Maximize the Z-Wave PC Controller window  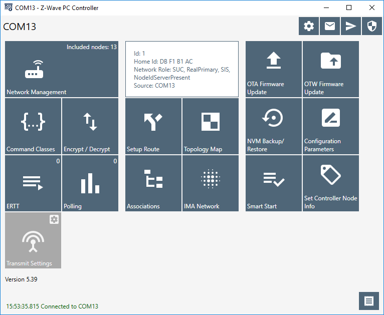click(349, 8)
